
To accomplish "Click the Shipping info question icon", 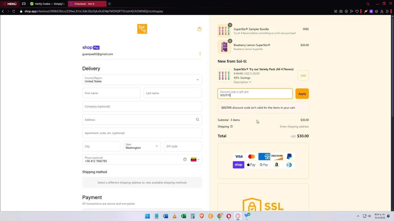I will [x=231, y=126].
